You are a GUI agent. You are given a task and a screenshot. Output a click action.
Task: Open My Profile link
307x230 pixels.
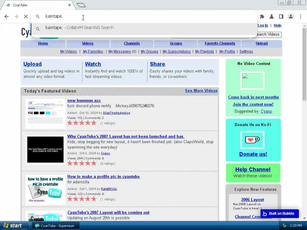pos(227,52)
